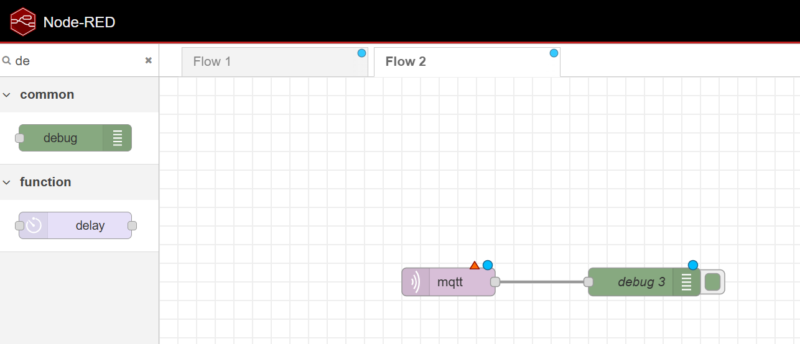Screen dimensions: 800x344
Task: Click the Node-RED title text
Action: [79, 22]
